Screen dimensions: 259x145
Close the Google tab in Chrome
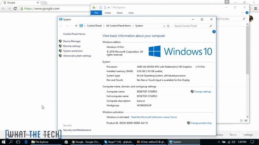[38, 3]
